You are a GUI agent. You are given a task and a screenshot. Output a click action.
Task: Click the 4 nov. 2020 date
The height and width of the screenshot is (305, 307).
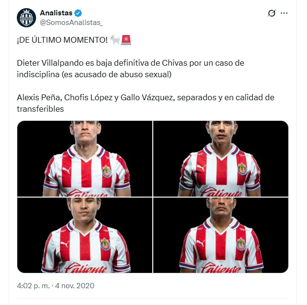[x=74, y=286]
